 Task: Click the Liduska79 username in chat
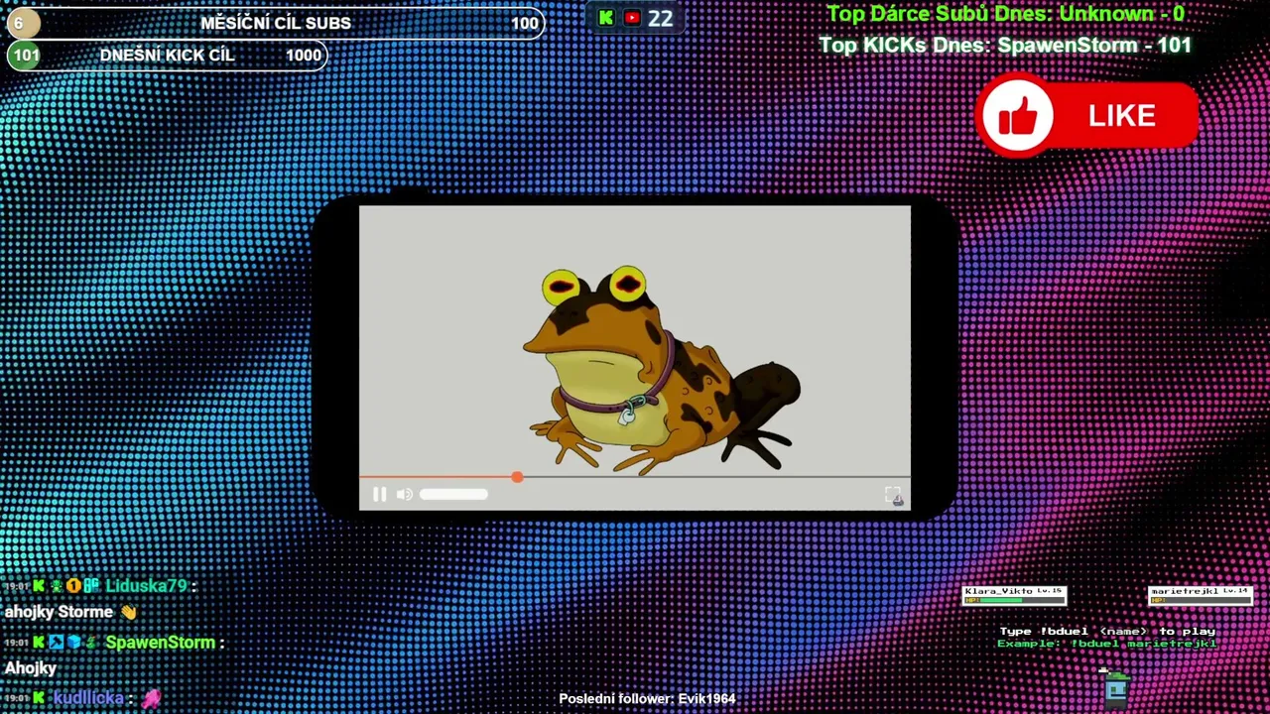[146, 586]
